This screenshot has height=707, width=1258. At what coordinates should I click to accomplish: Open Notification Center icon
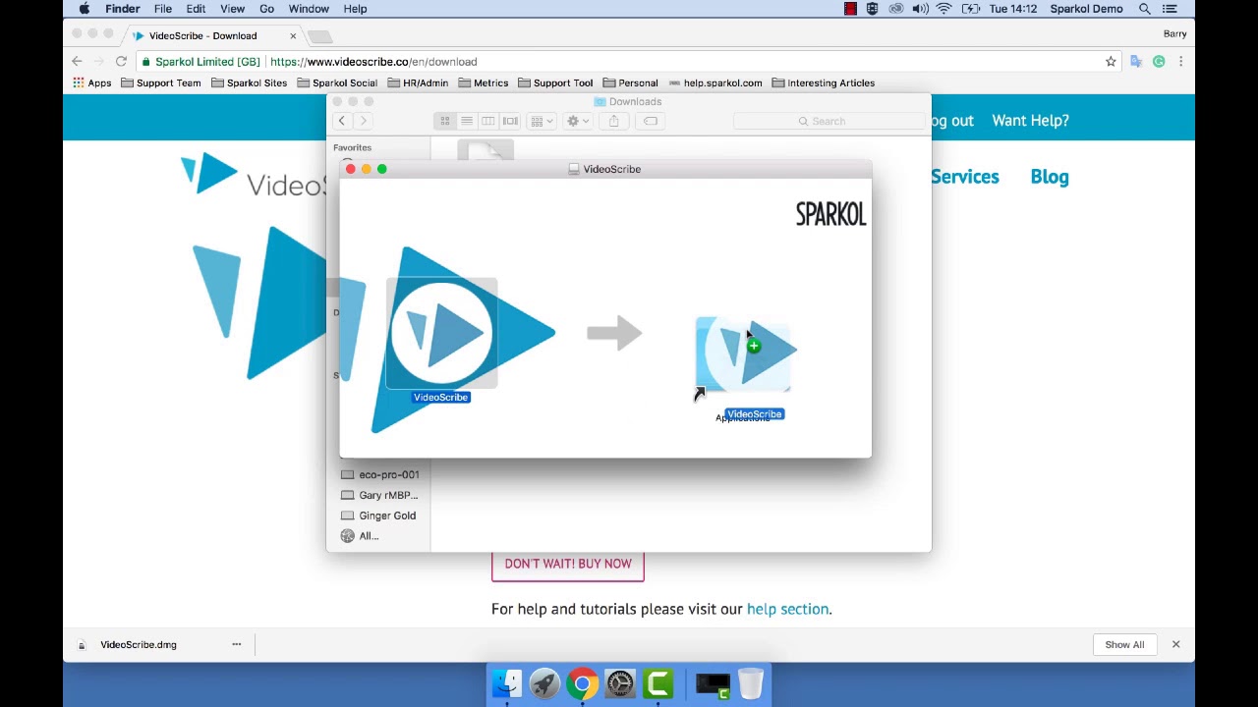pyautogui.click(x=1170, y=9)
